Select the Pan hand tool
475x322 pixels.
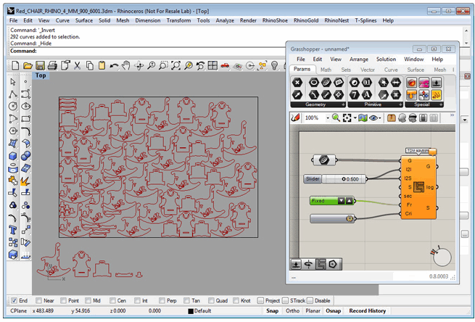tap(126, 66)
